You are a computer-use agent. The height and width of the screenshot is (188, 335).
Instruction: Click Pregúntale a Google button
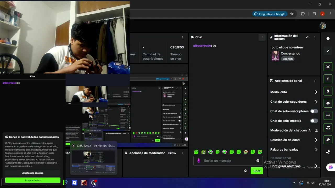270,14
